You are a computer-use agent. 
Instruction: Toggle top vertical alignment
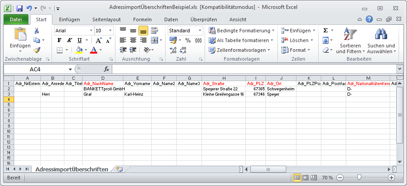(123, 31)
